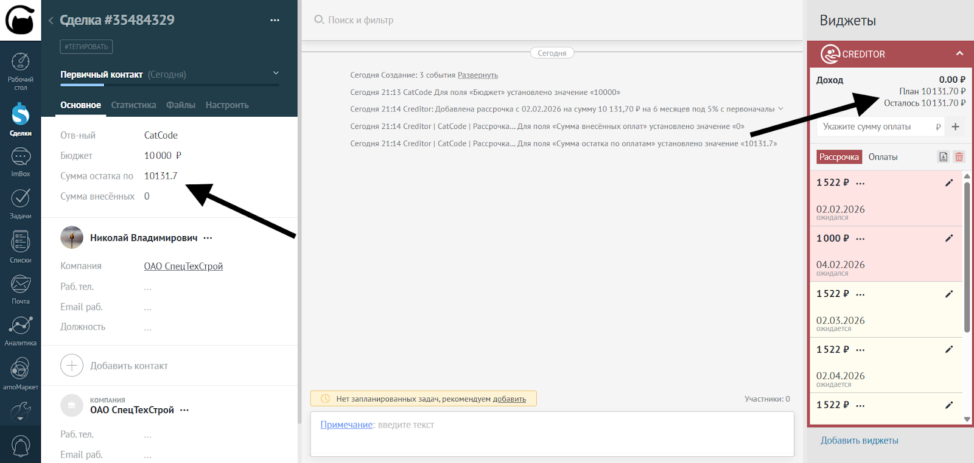Click the #ТЕГИРОВАТЬ tag button
This screenshot has width=974, height=463.
point(86,47)
